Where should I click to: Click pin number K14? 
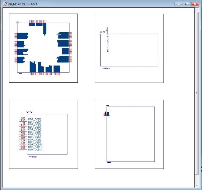point(23,148)
